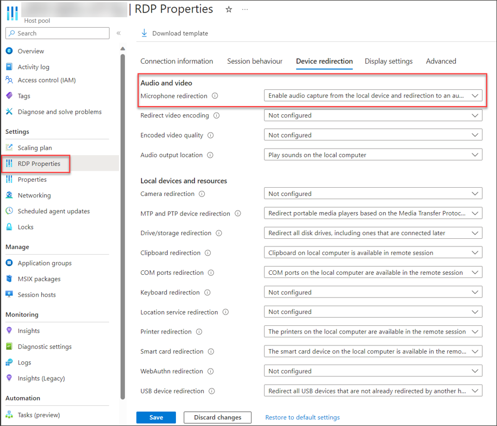This screenshot has width=497, height=426.
Task: Click the favorite star icon beside RDP Properties
Action: click(x=229, y=10)
